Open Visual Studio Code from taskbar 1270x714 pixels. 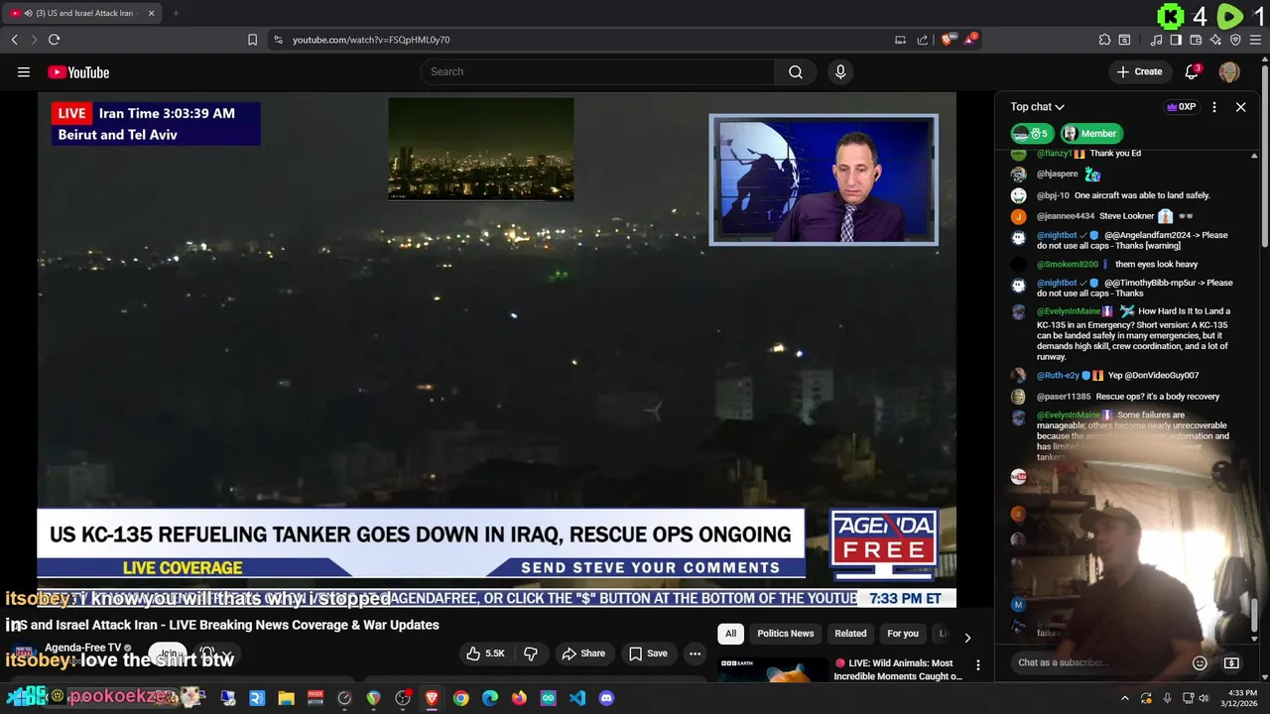577,698
